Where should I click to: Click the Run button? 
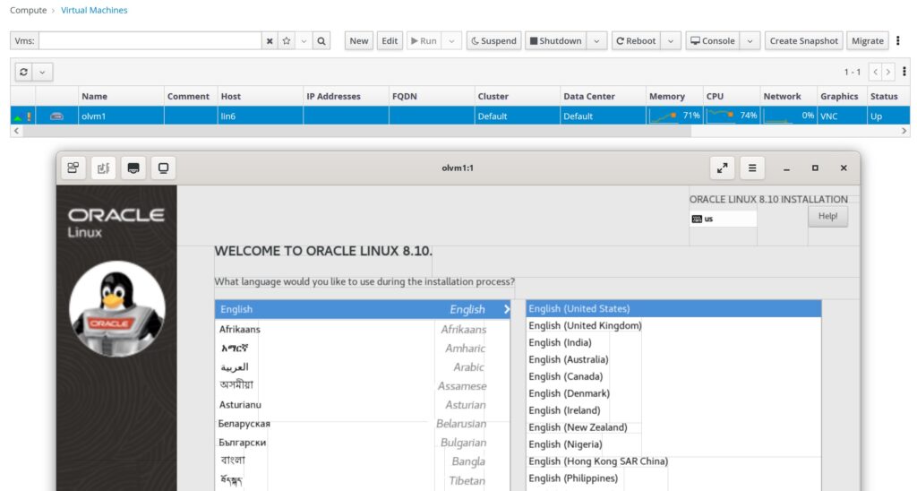click(424, 41)
